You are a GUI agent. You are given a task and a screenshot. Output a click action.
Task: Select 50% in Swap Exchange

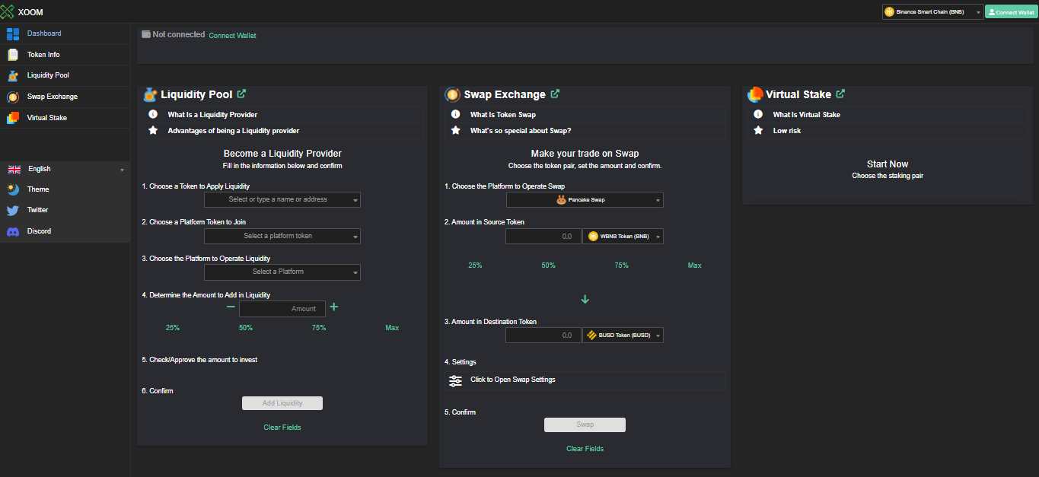(x=548, y=266)
